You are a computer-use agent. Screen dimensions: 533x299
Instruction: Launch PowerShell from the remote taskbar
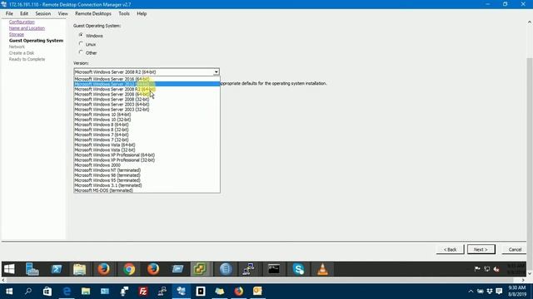point(56,269)
